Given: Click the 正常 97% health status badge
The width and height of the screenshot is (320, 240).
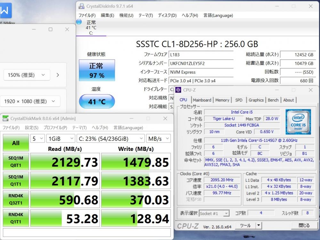Looking at the screenshot, I should (x=96, y=70).
